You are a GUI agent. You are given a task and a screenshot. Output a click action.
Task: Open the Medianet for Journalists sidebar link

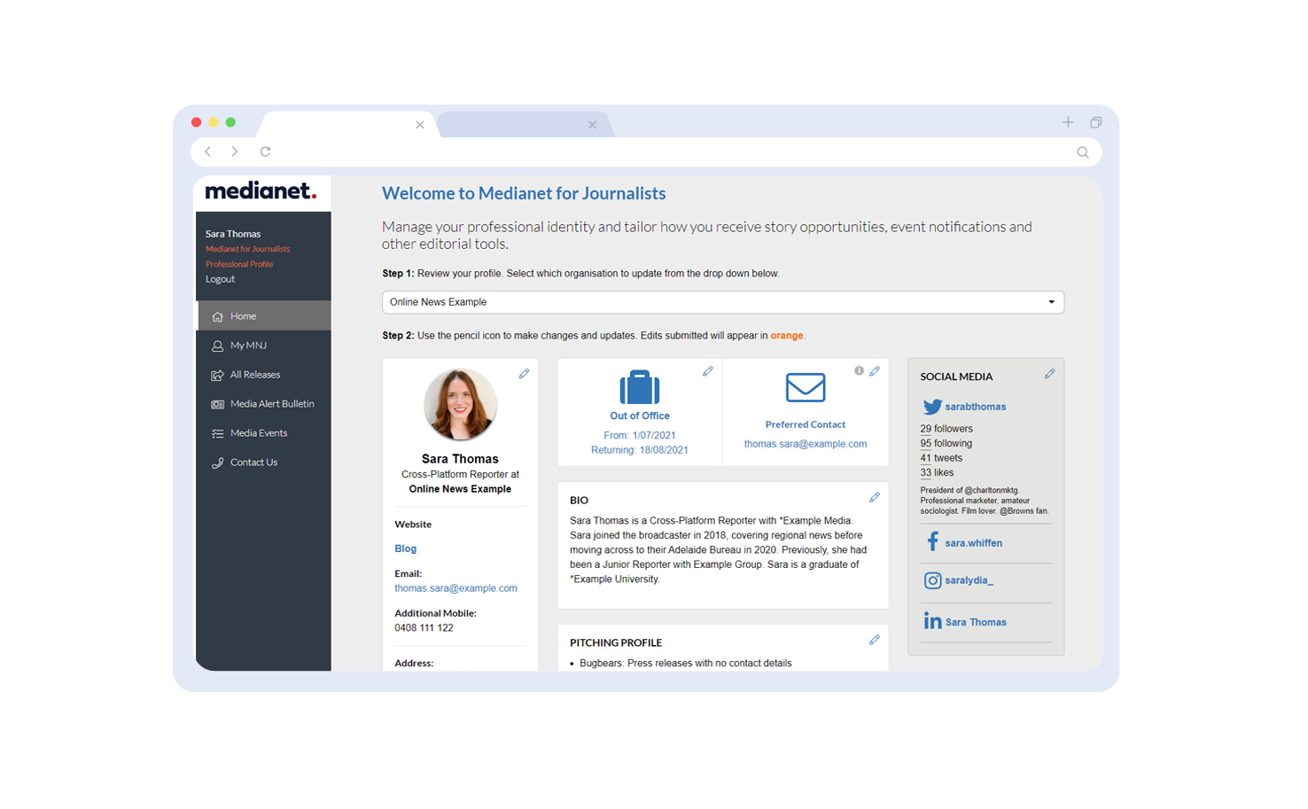(x=247, y=249)
